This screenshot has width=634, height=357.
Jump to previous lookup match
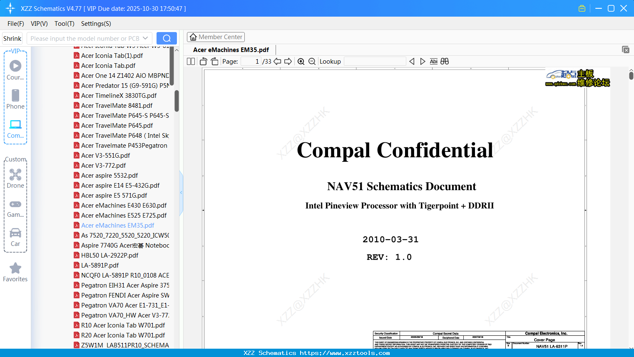(412, 62)
